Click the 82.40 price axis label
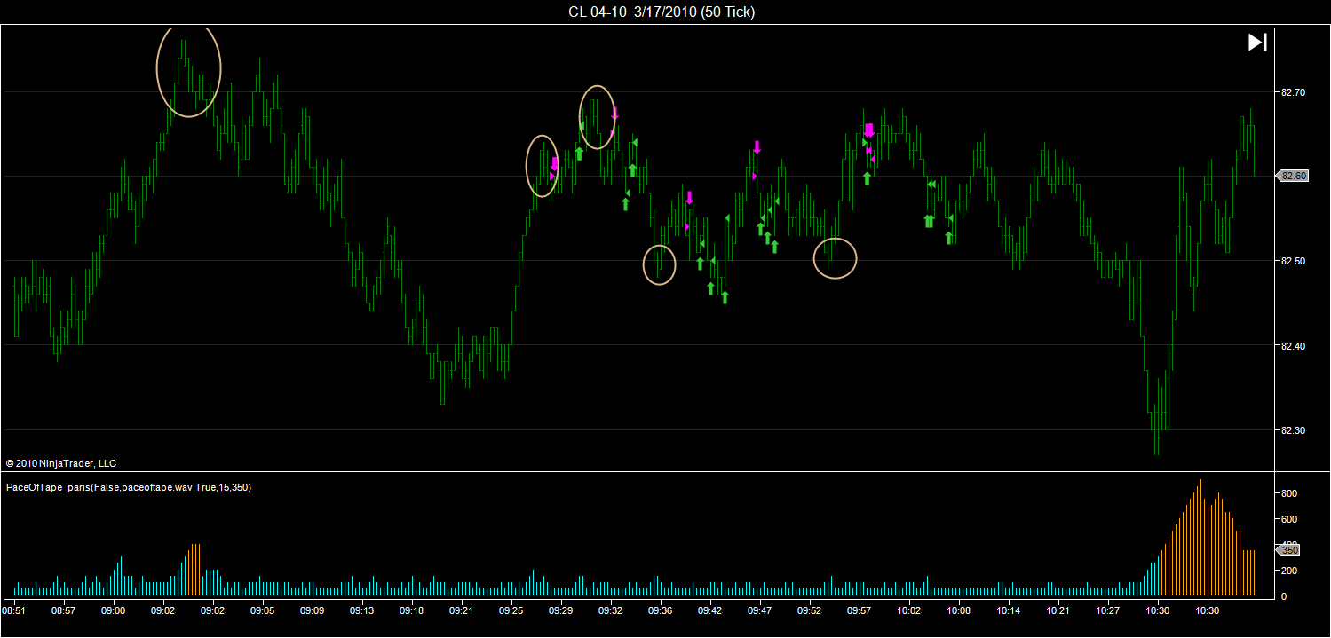Image resolution: width=1331 pixels, height=638 pixels. [1292, 345]
